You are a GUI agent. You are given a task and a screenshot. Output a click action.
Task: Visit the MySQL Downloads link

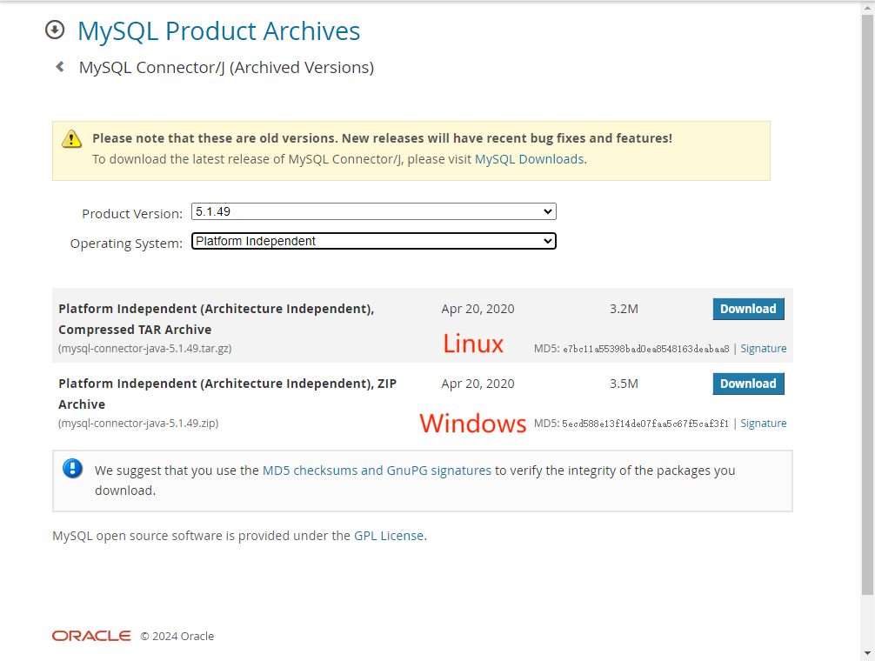pos(529,159)
